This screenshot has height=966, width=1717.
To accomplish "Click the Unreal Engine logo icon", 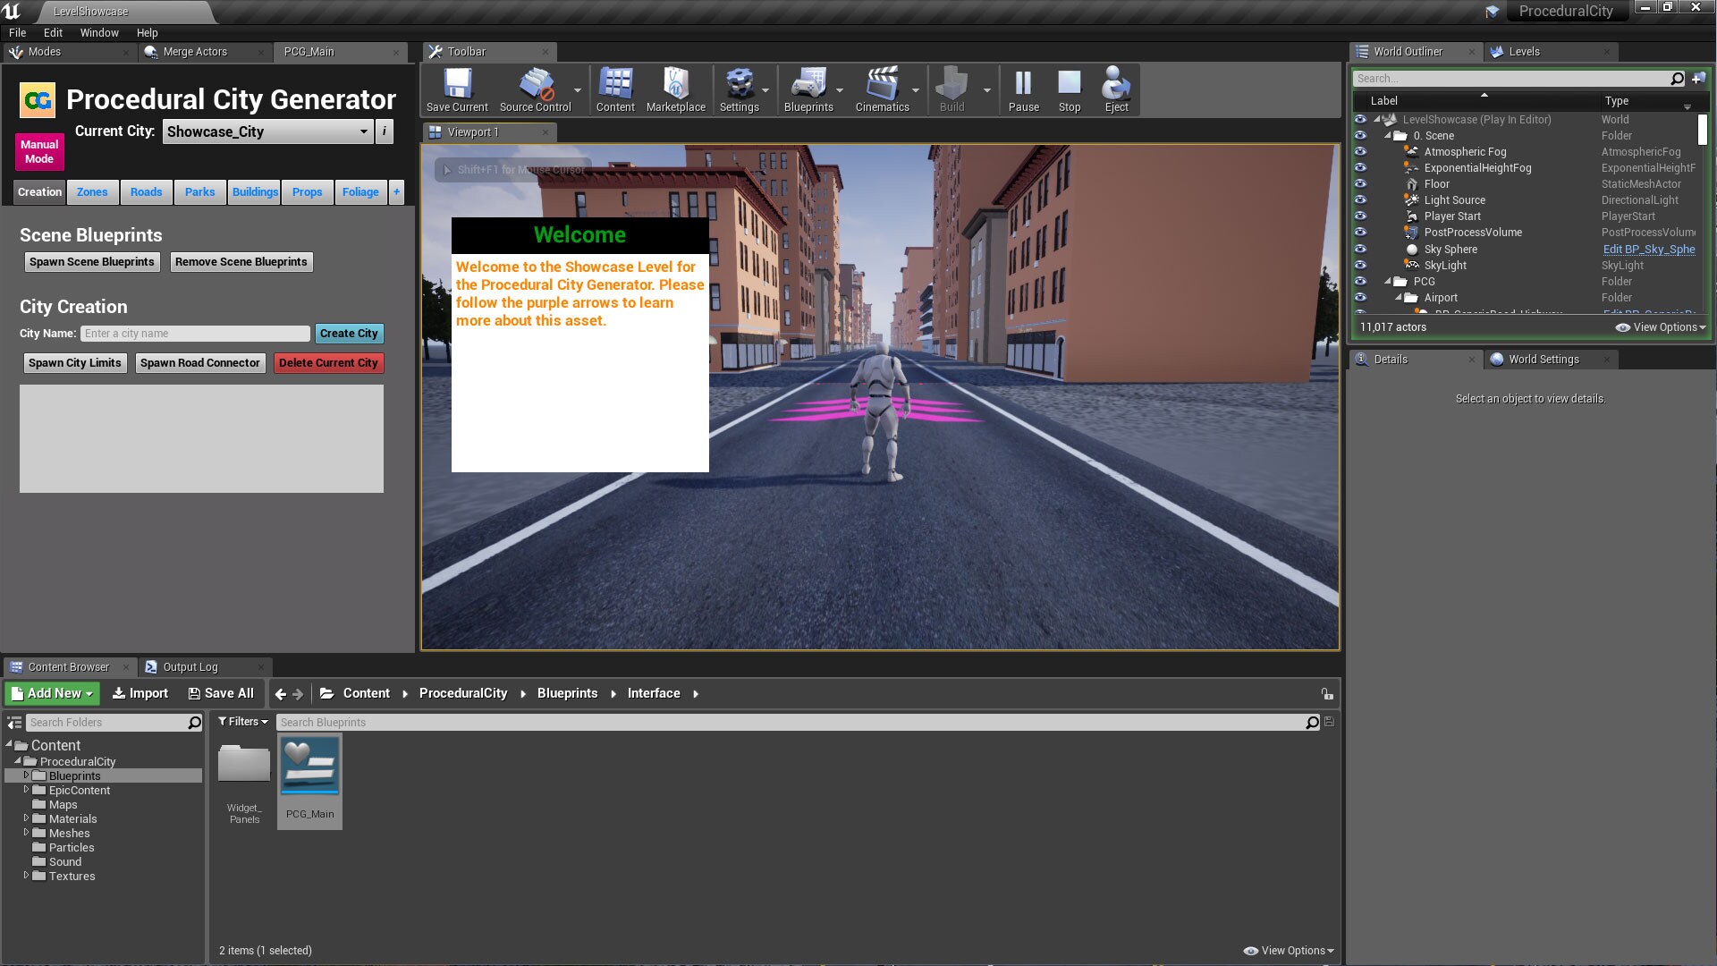I will coord(12,11).
